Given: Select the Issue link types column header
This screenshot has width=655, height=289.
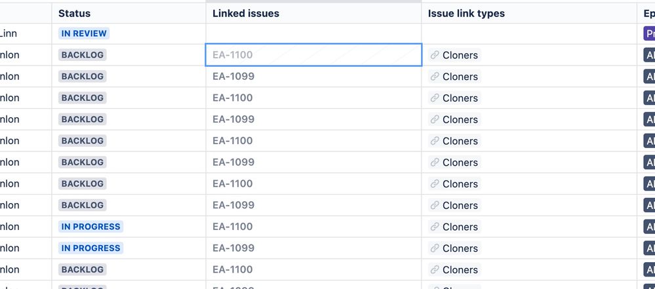Looking at the screenshot, I should pyautogui.click(x=466, y=13).
